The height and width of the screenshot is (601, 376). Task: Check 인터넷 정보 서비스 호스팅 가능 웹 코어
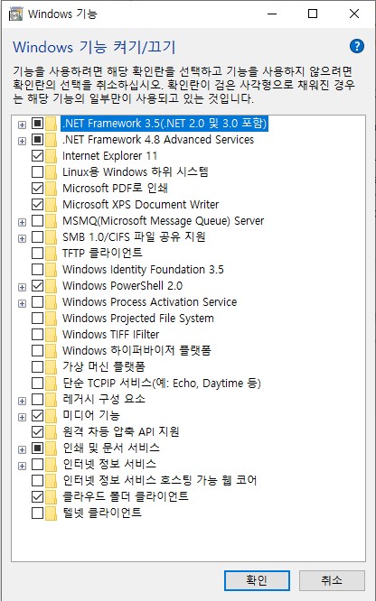coord(37,480)
